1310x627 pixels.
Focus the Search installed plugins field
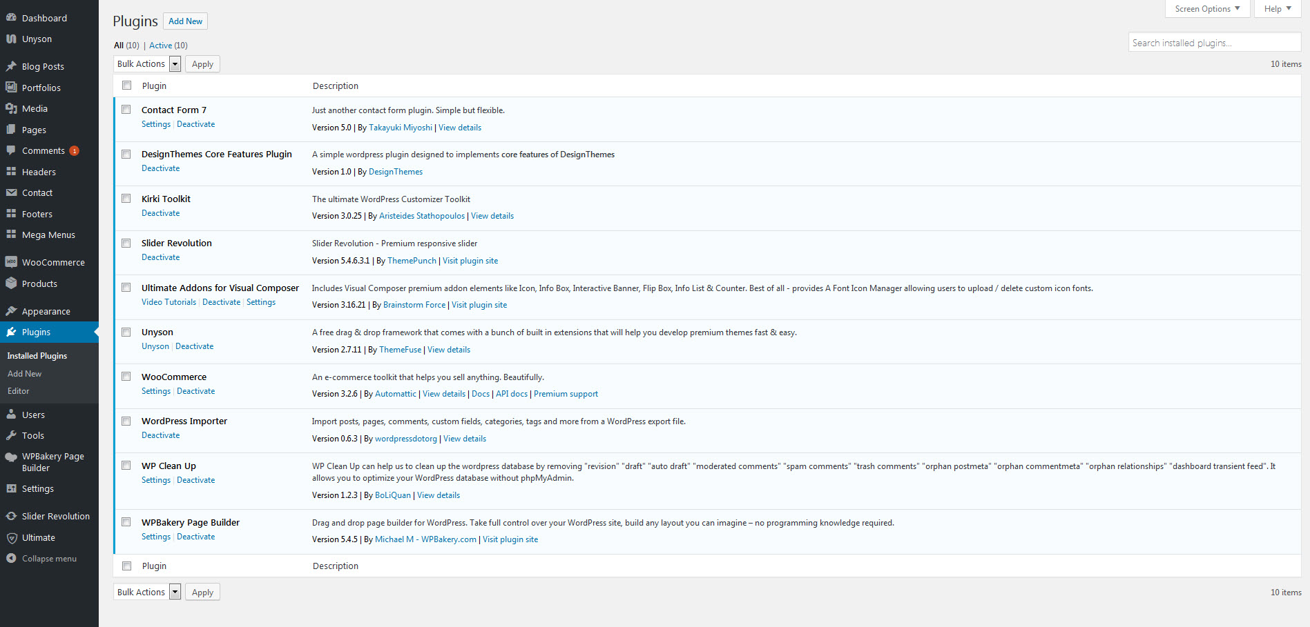[1214, 43]
